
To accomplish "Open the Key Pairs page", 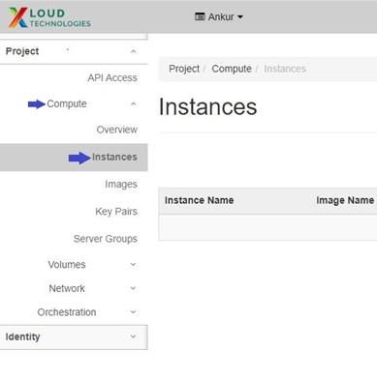I will (x=116, y=212).
